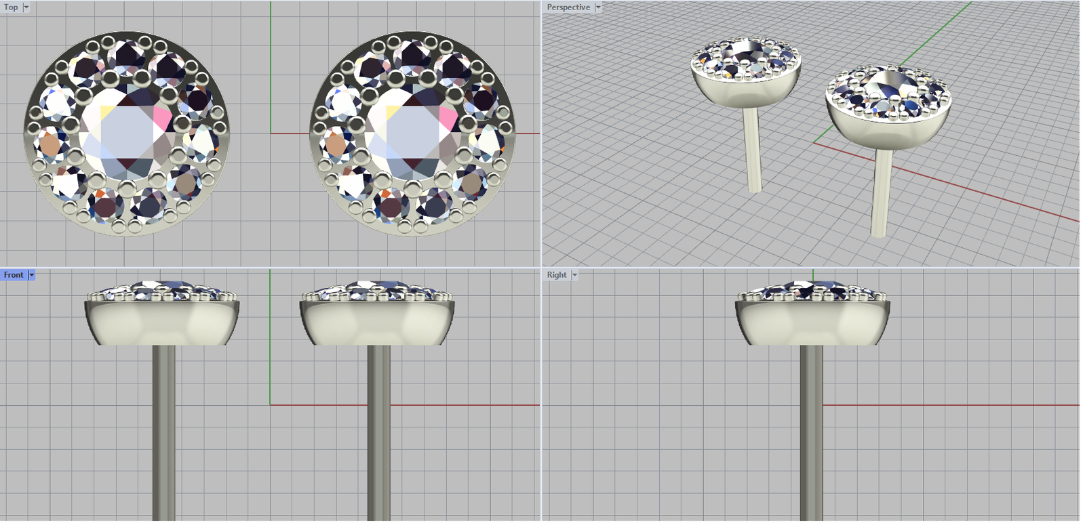Select earring cup in Right view
This screenshot has width=1085, height=523.
(812, 323)
